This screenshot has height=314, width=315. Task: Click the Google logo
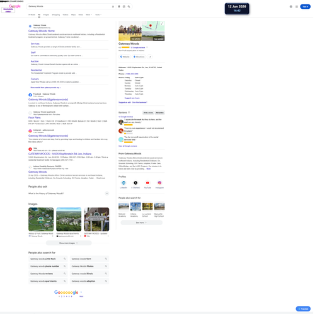[14, 6]
